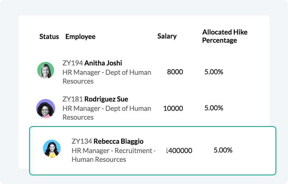Click Rodriguez Sue's salary value 10000

[x=173, y=109]
